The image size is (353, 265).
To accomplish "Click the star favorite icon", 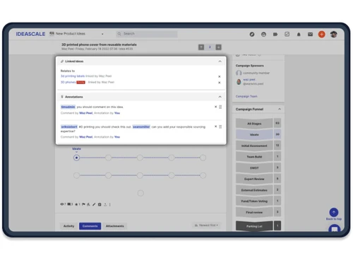I will [x=76, y=204].
